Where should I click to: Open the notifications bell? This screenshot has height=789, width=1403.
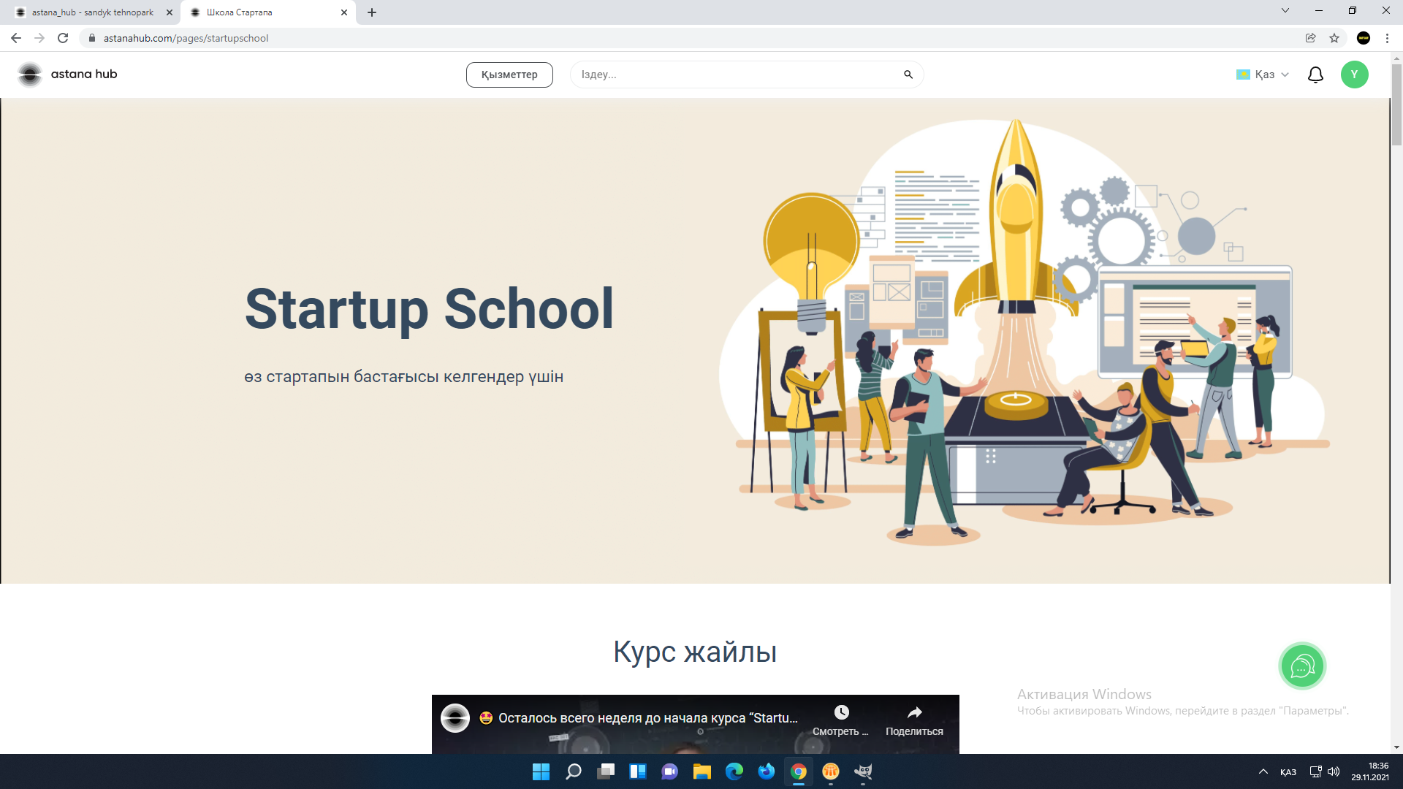[x=1315, y=75]
